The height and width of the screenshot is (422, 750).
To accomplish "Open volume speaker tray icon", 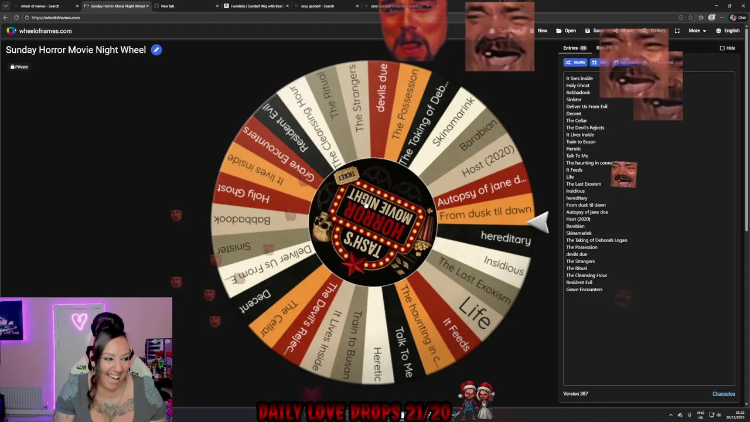I will [718, 415].
